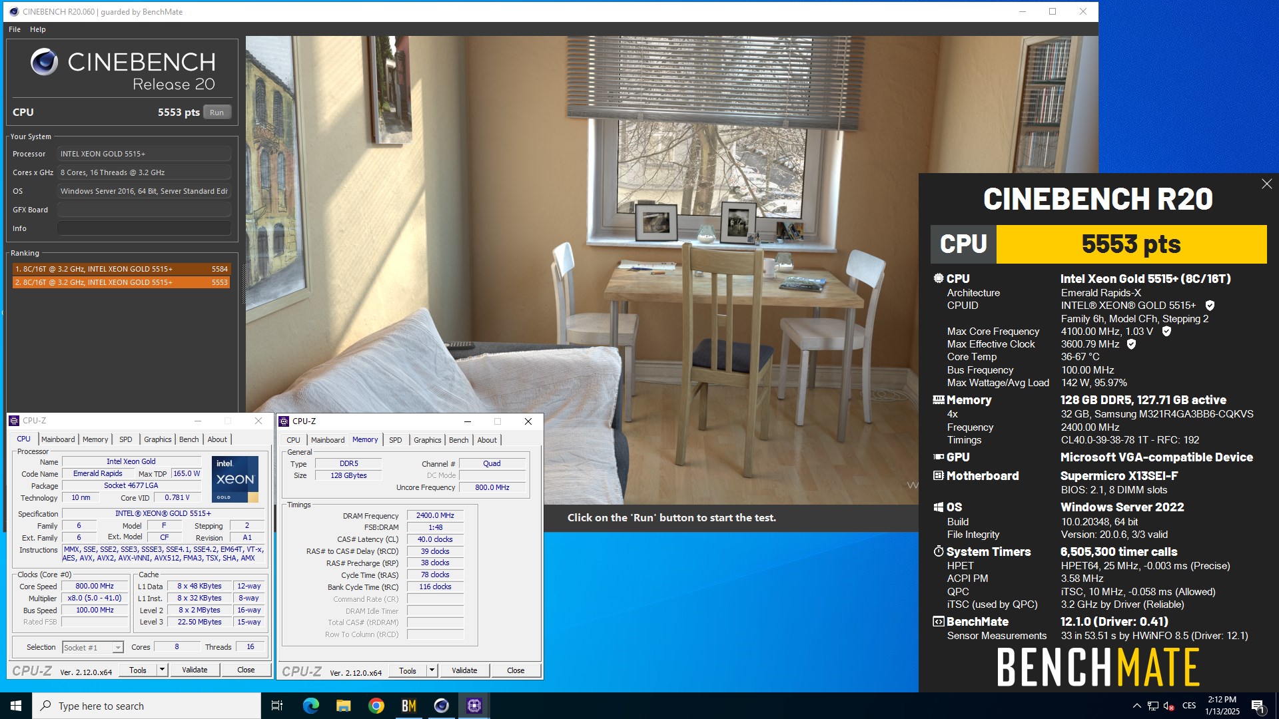Click the CPU-Z title icon in left window
Viewport: 1279px width, 719px height.
[15, 421]
